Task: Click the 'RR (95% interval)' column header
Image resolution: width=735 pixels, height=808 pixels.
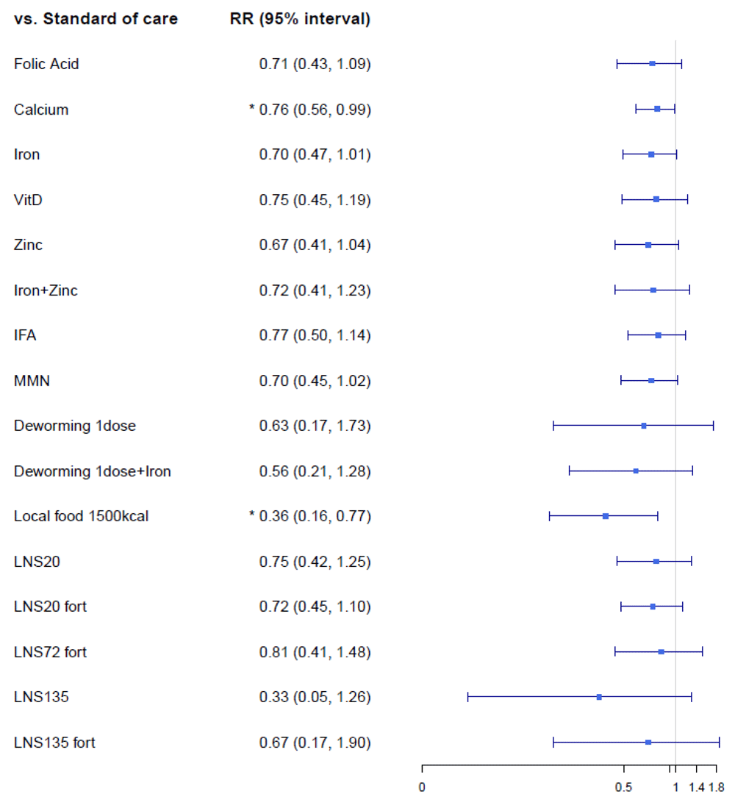Action: pos(300,19)
